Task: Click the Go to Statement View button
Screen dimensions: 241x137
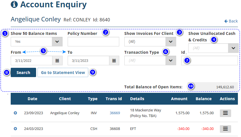Action: pyautogui.click(x=63, y=73)
